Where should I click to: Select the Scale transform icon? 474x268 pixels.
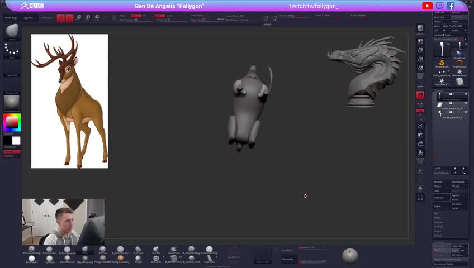88,18
